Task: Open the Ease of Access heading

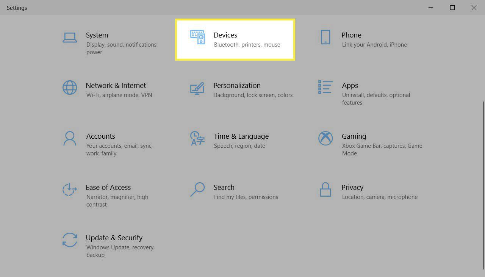Action: point(108,187)
